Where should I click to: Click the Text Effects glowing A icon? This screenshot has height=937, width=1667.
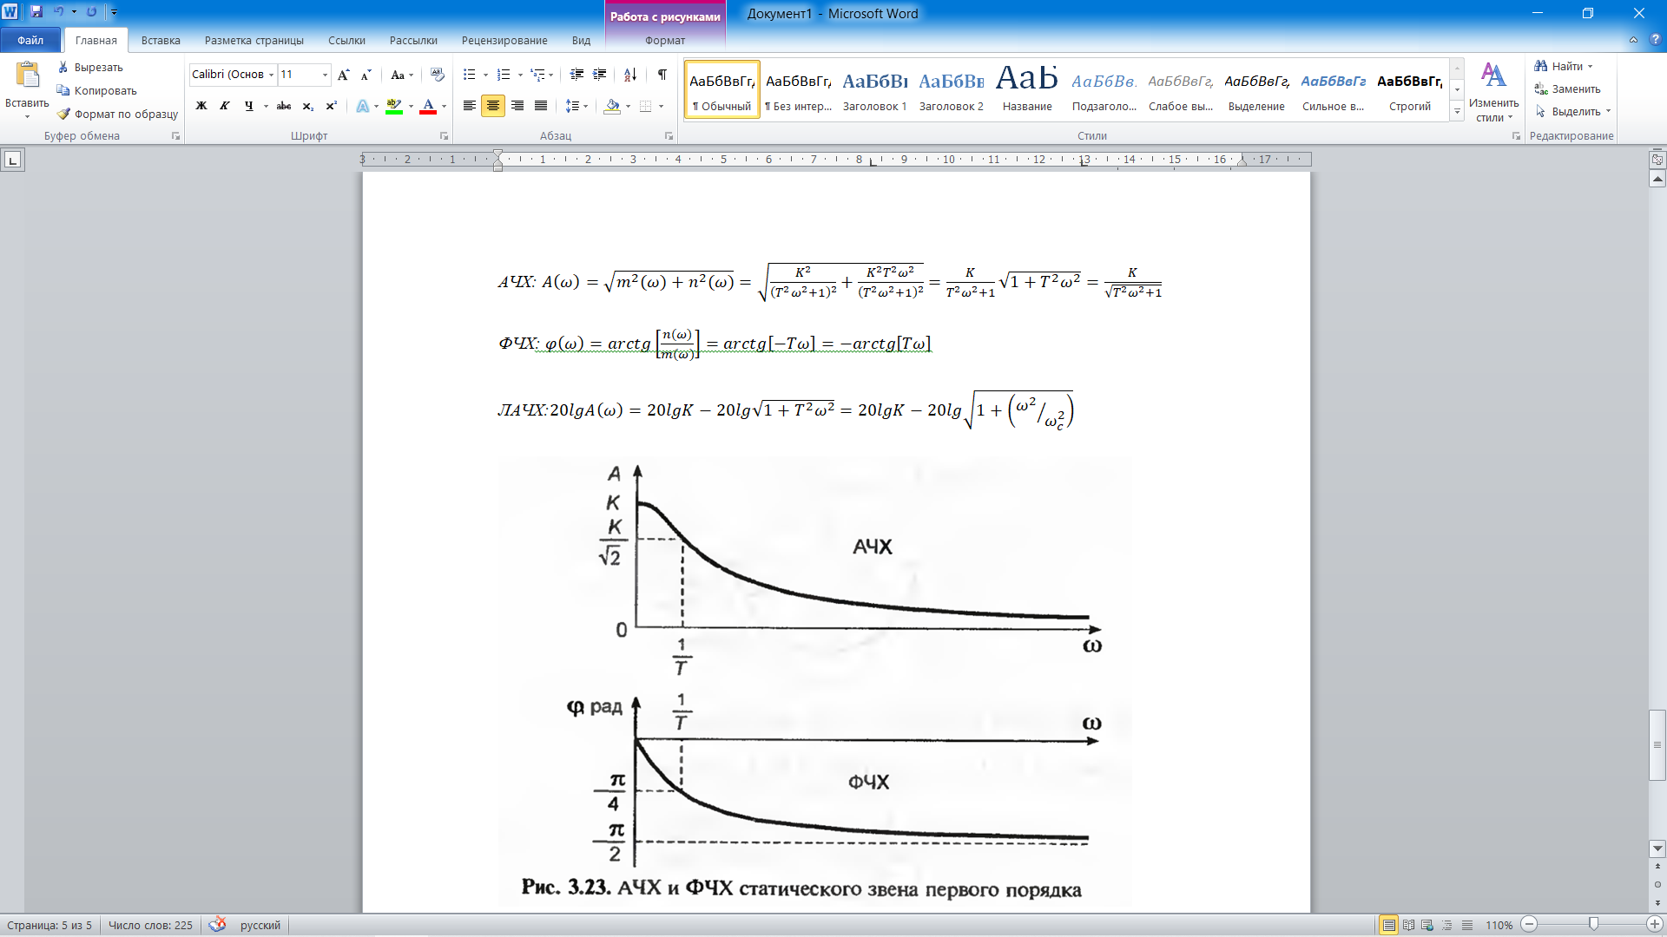[x=363, y=106]
